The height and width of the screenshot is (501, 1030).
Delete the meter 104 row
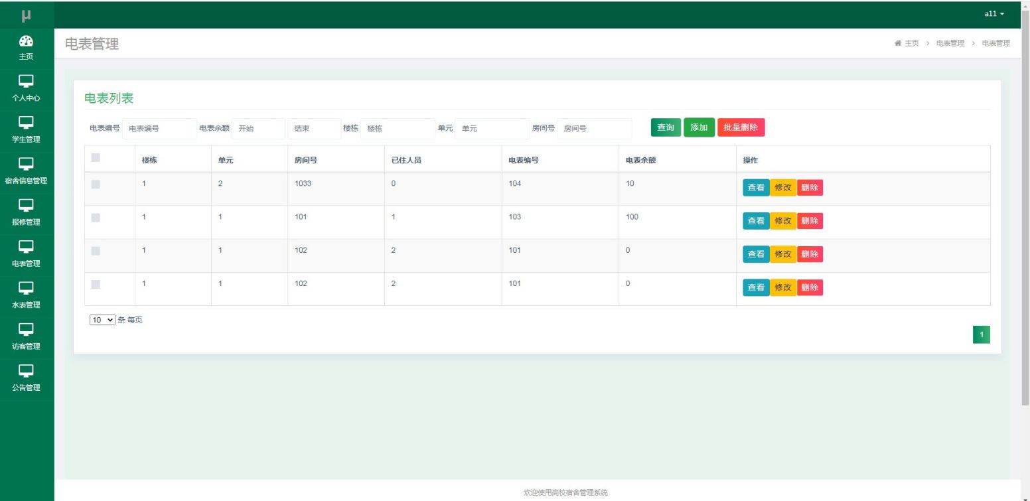810,188
